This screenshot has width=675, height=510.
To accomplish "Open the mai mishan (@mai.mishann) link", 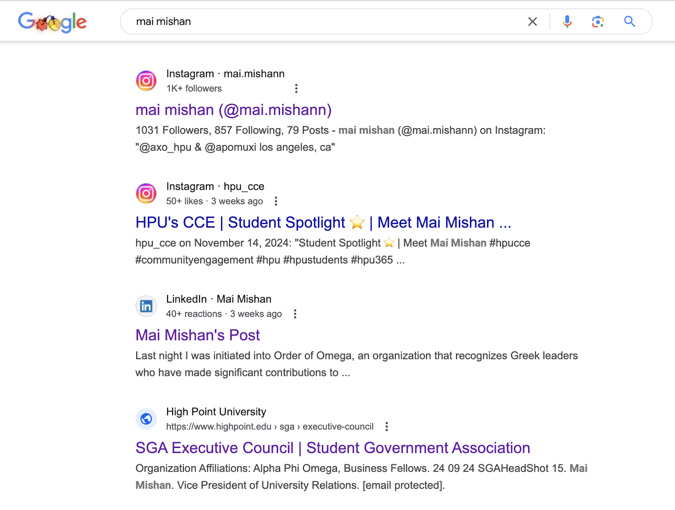I will 234,110.
